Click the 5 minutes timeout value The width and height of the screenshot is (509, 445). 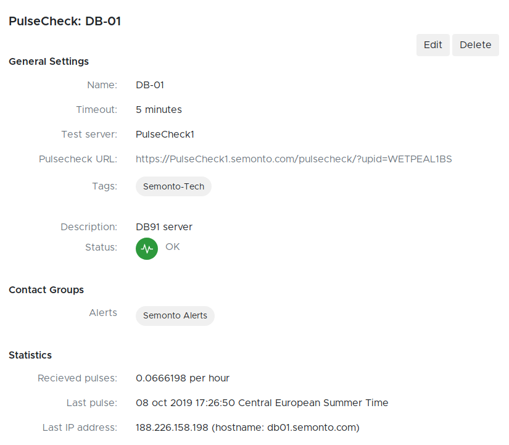click(x=159, y=110)
